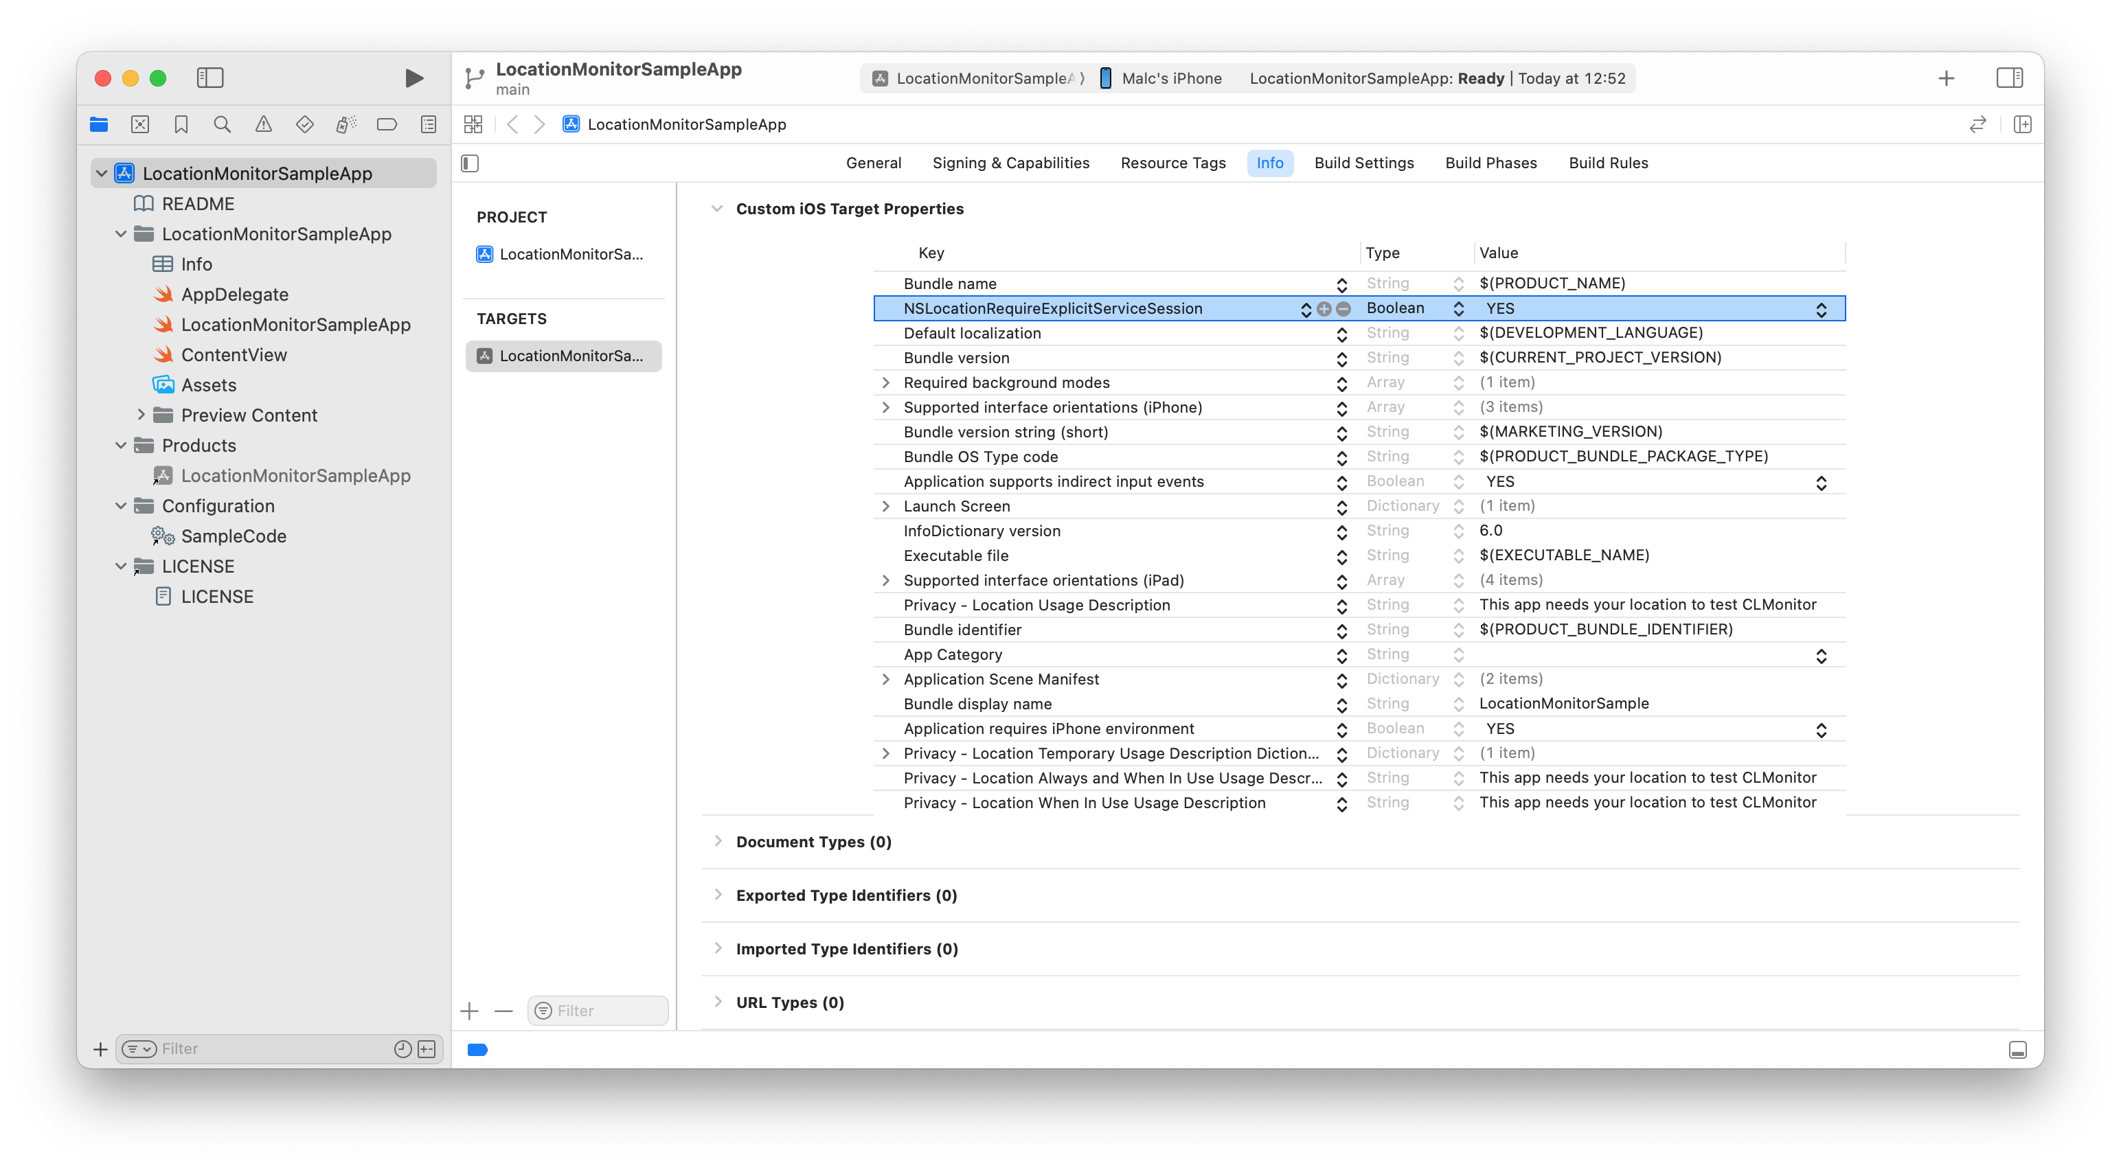Image resolution: width=2121 pixels, height=1170 pixels.
Task: Click the targets Filter field
Action: tap(598, 1011)
